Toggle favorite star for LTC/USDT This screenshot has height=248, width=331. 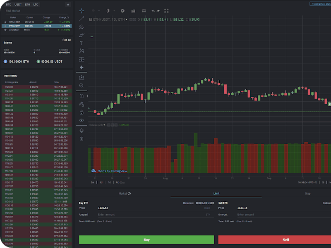click(x=5, y=30)
